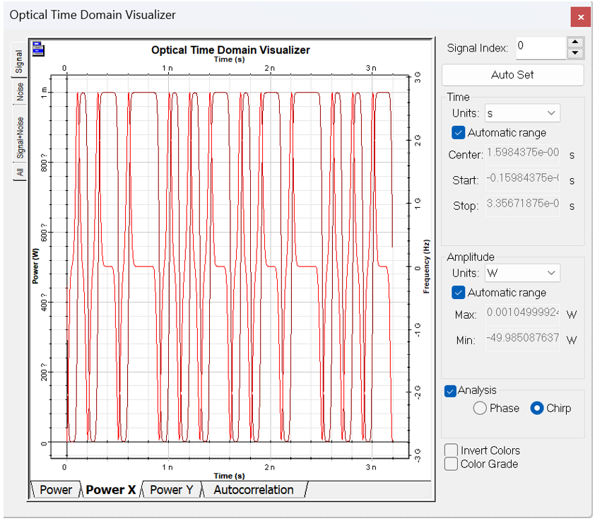Open the Time Units dropdown
The image size is (595, 521).
pos(522,113)
